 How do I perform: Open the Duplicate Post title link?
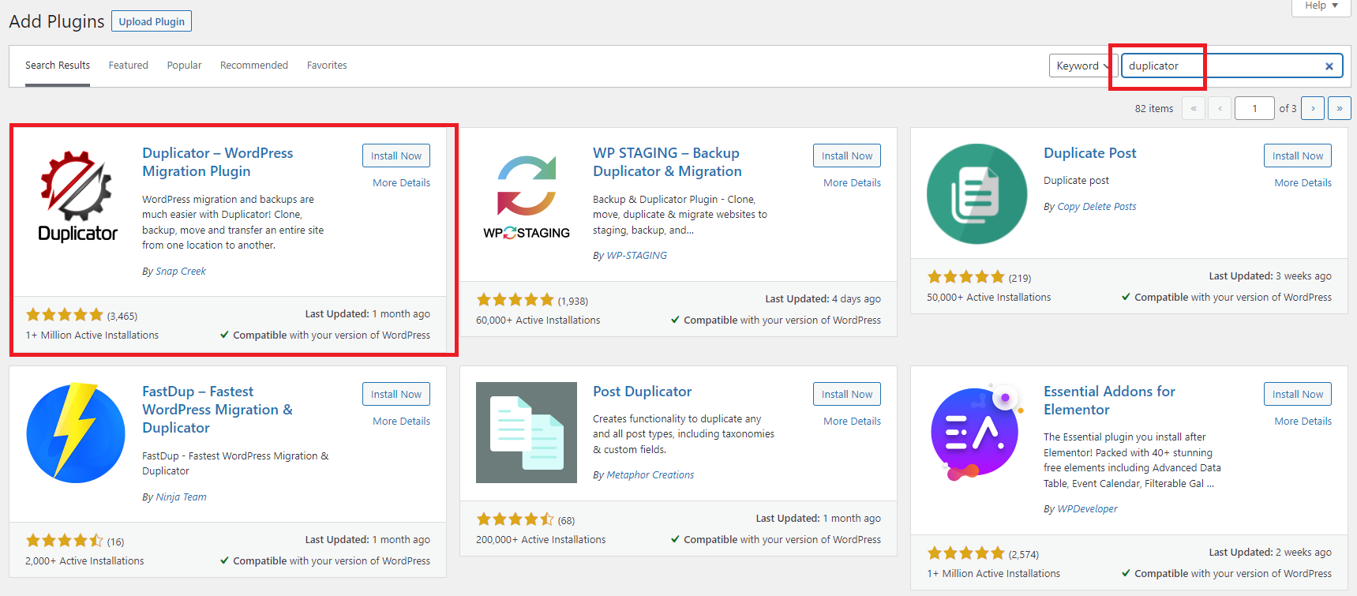coord(1090,153)
